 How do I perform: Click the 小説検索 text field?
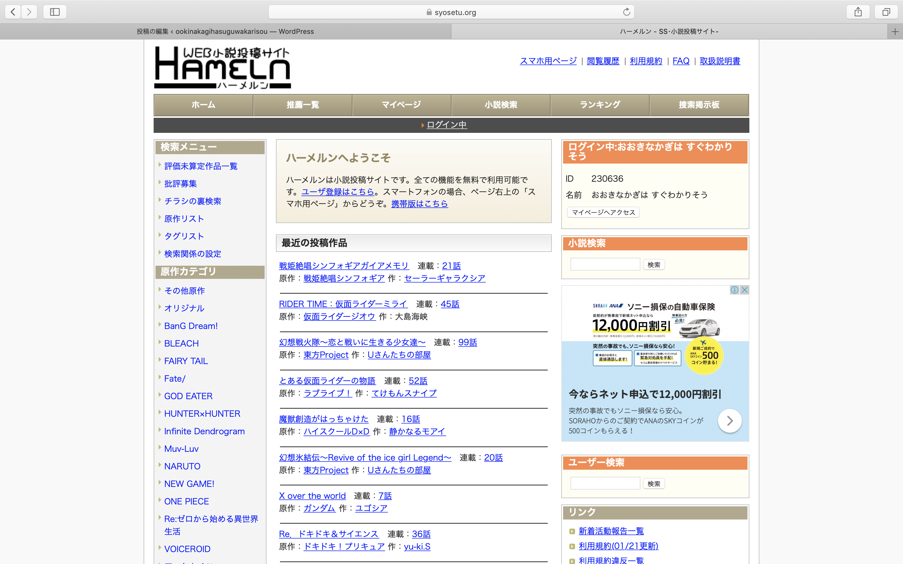(605, 264)
